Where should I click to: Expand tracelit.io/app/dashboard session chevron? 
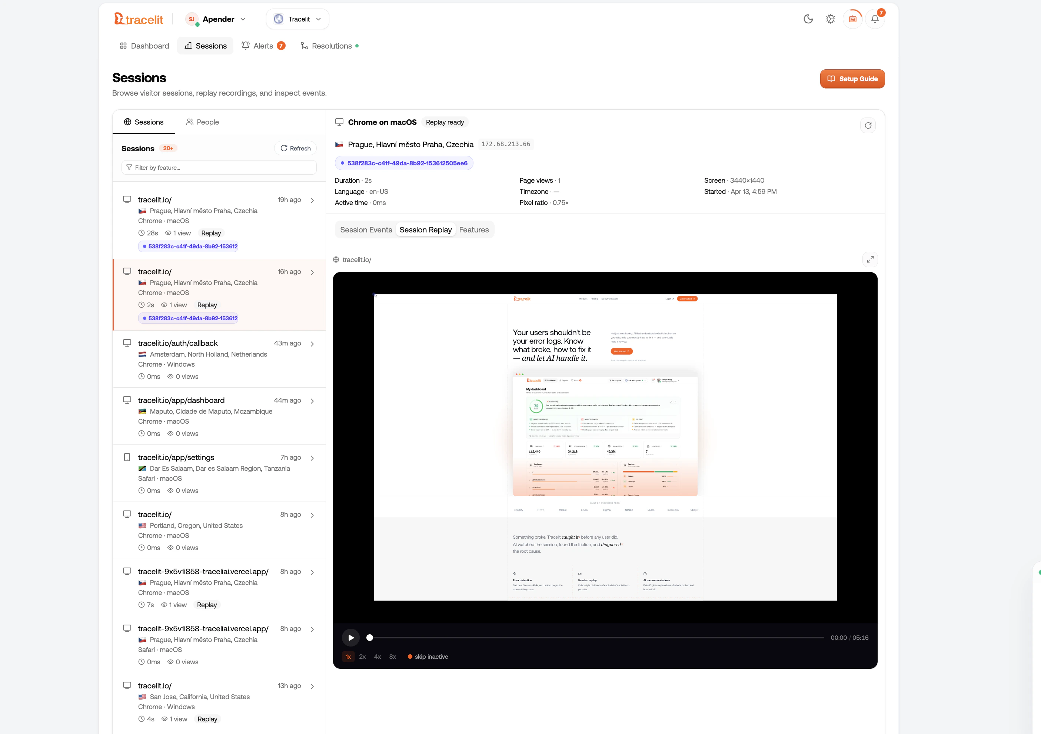[x=312, y=401]
